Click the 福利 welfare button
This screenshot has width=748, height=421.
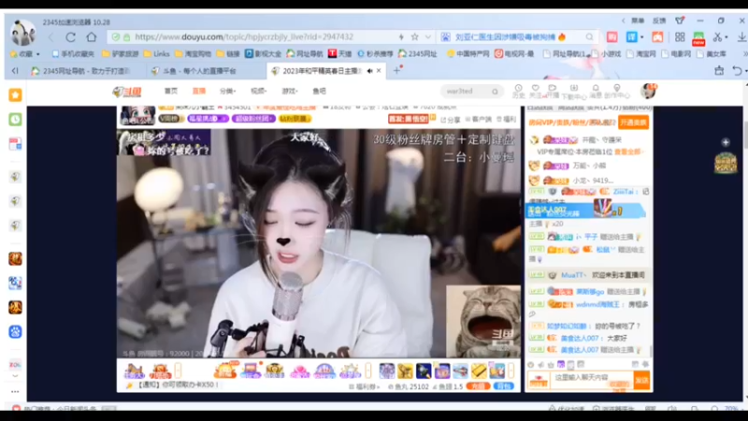[507, 120]
